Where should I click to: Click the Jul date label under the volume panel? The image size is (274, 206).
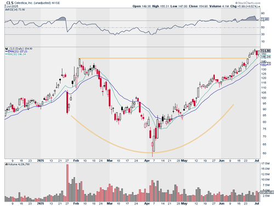[257, 203]
